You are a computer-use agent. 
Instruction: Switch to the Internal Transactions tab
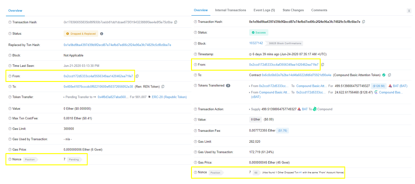230,10
